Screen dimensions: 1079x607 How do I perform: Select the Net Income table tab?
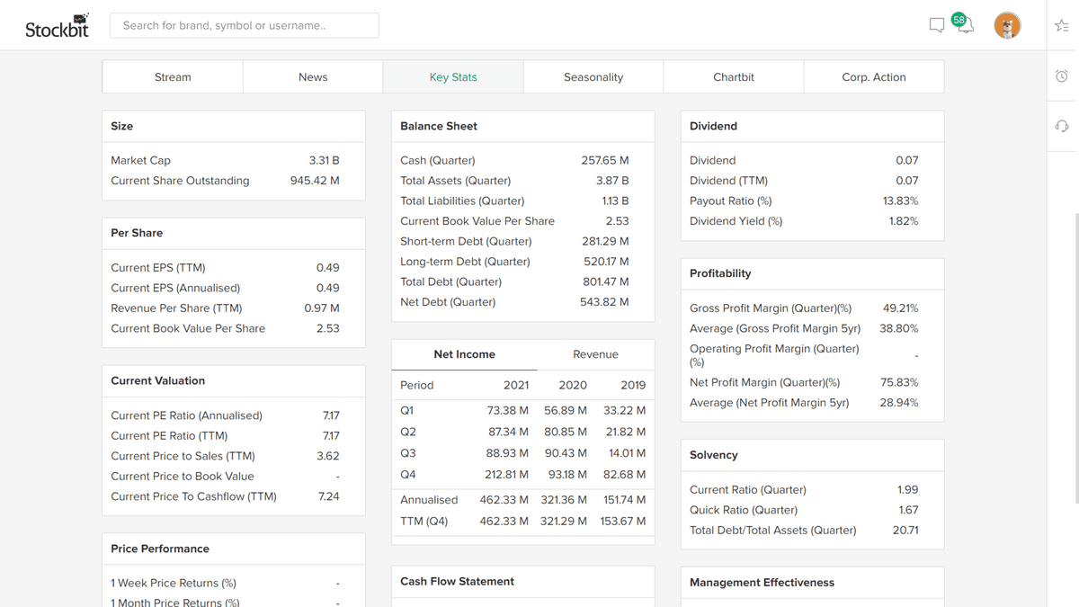(x=464, y=354)
